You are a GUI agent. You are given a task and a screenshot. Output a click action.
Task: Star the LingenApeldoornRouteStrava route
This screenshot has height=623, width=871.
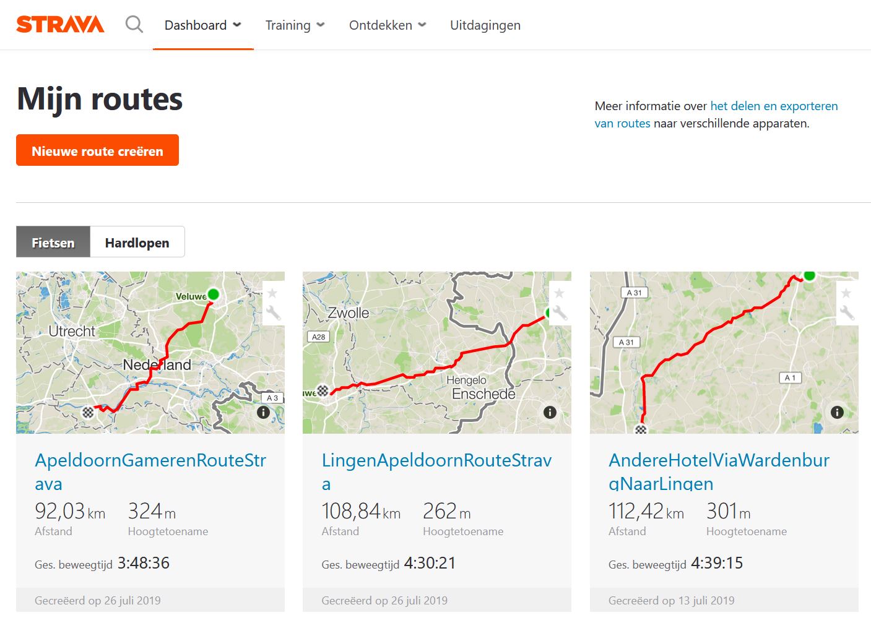tap(559, 293)
